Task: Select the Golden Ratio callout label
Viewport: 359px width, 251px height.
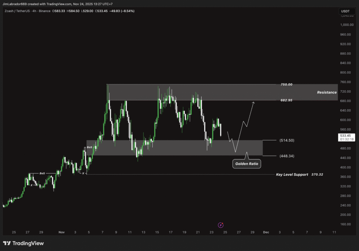Action: coord(247,163)
